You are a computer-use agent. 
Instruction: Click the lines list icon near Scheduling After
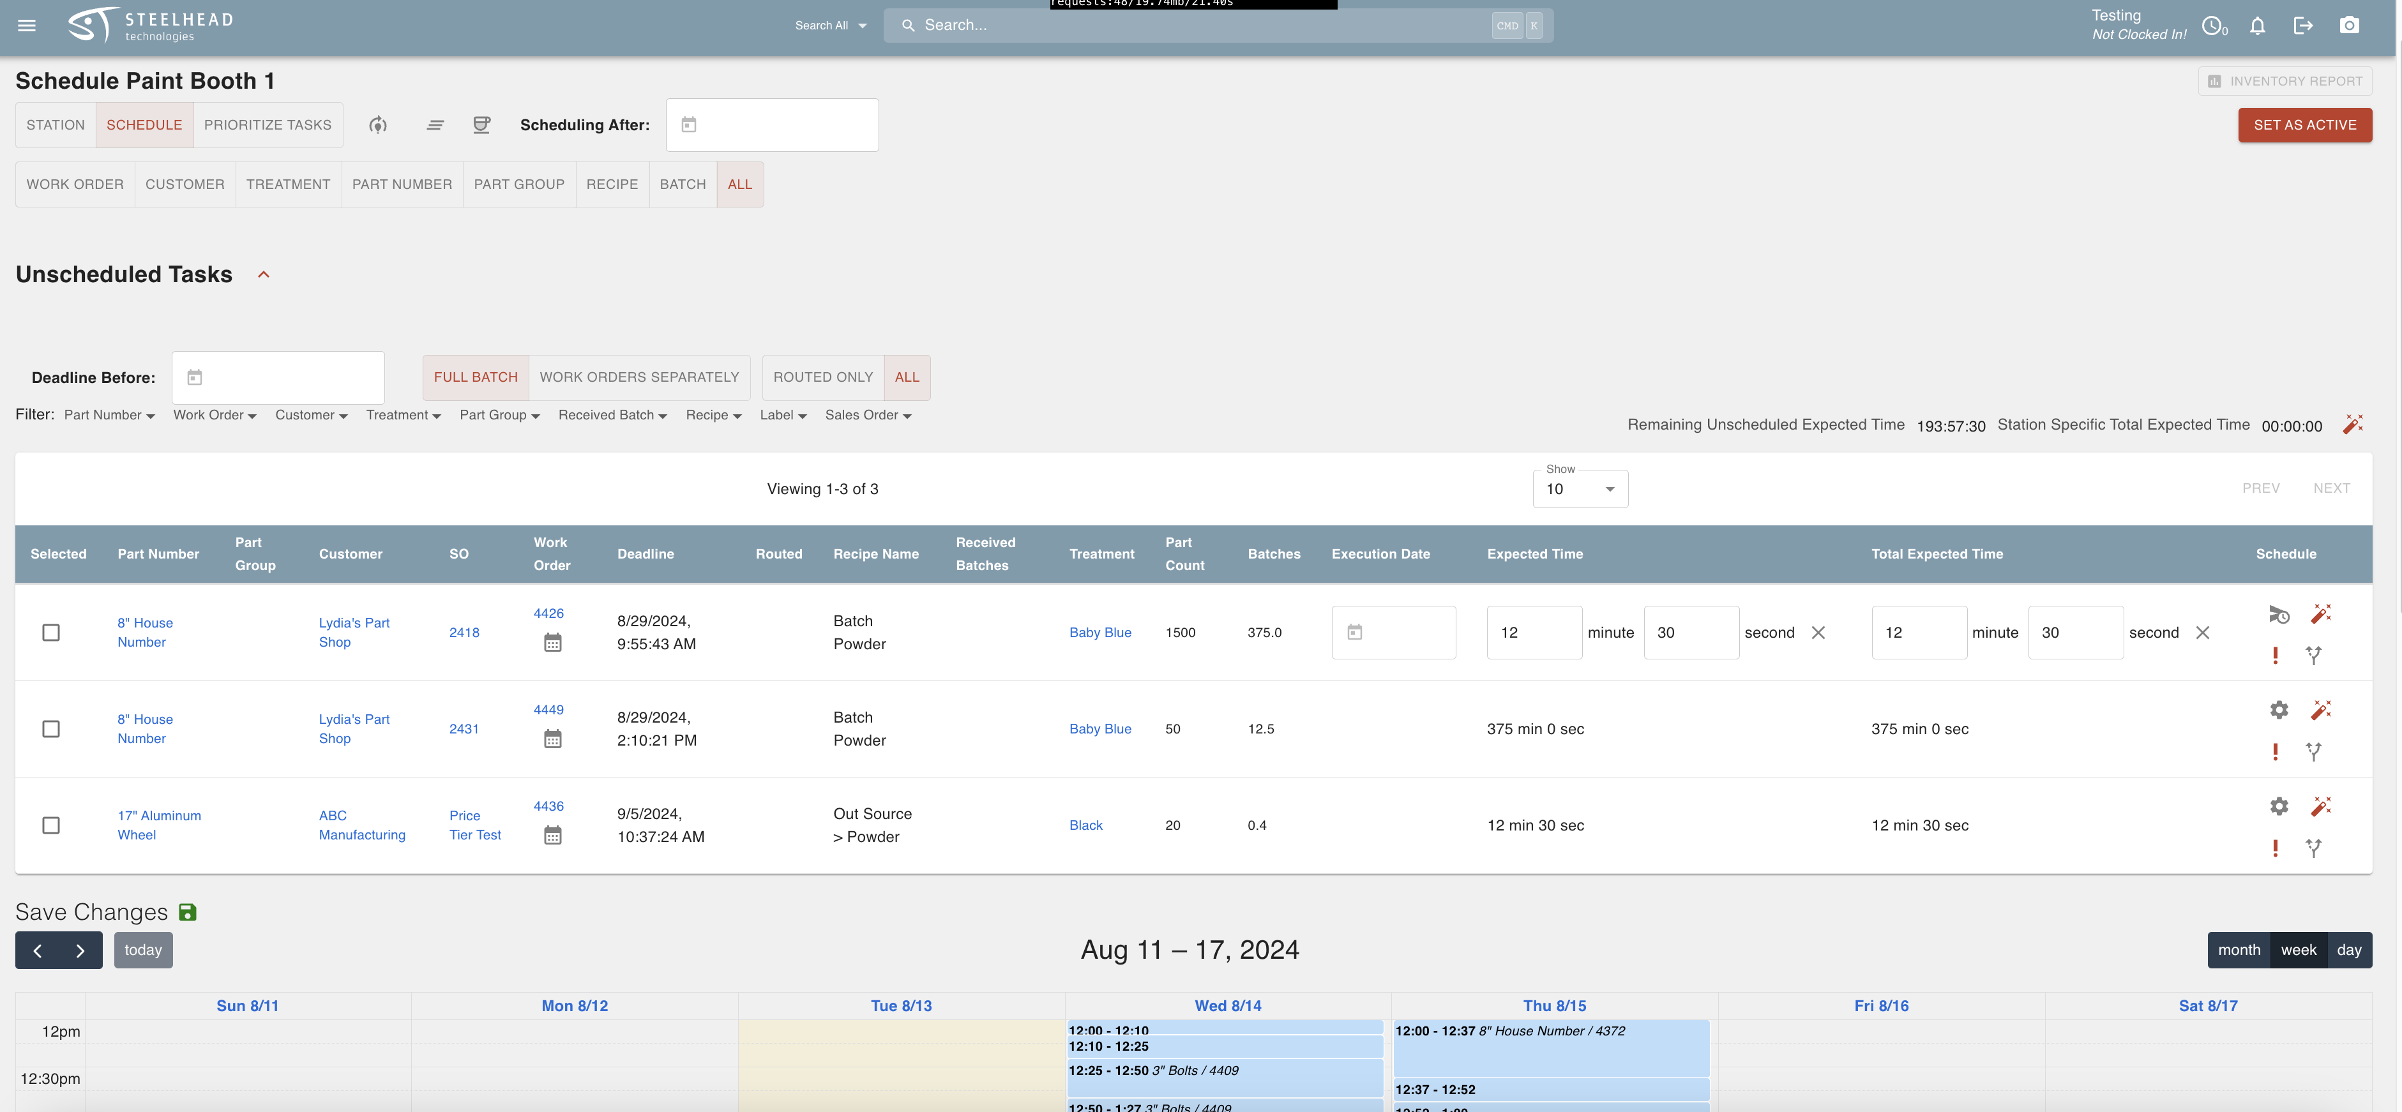tap(435, 125)
